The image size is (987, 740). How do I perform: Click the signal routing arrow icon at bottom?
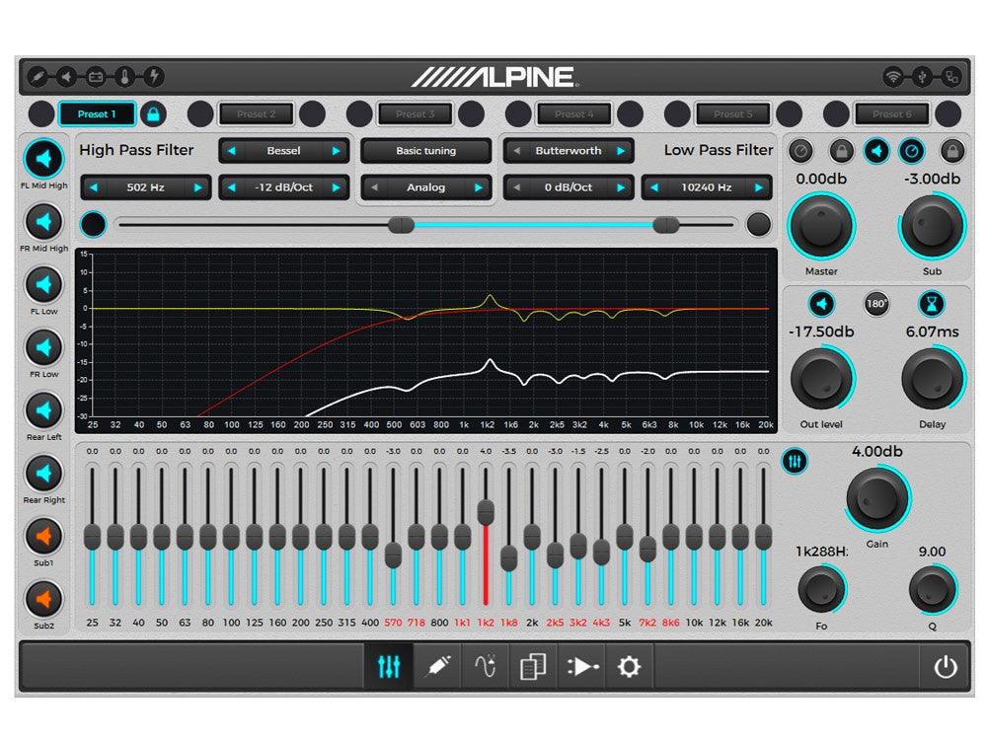(581, 666)
